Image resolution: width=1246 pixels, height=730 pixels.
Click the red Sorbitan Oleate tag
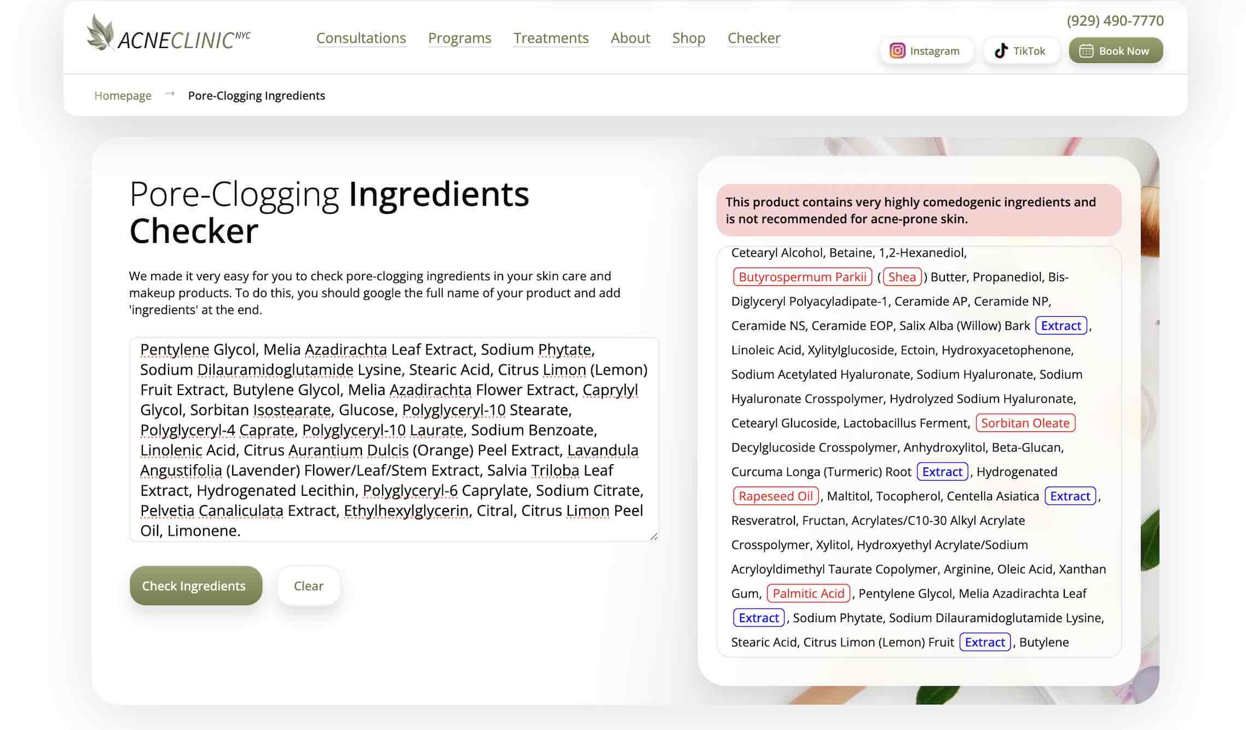(1025, 423)
